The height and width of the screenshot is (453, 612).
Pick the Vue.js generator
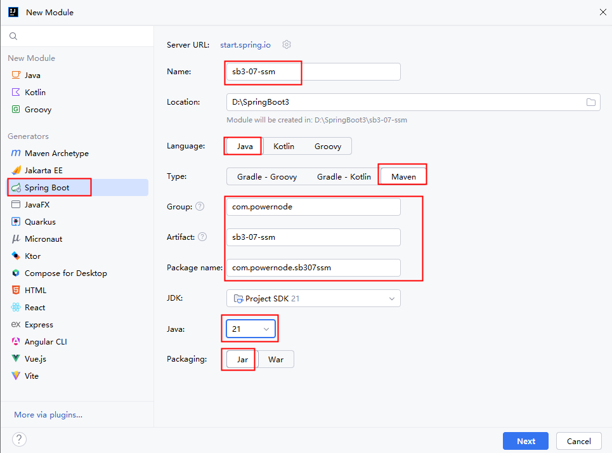pyautogui.click(x=36, y=359)
